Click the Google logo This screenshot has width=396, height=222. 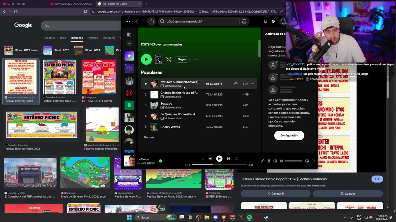click(23, 25)
